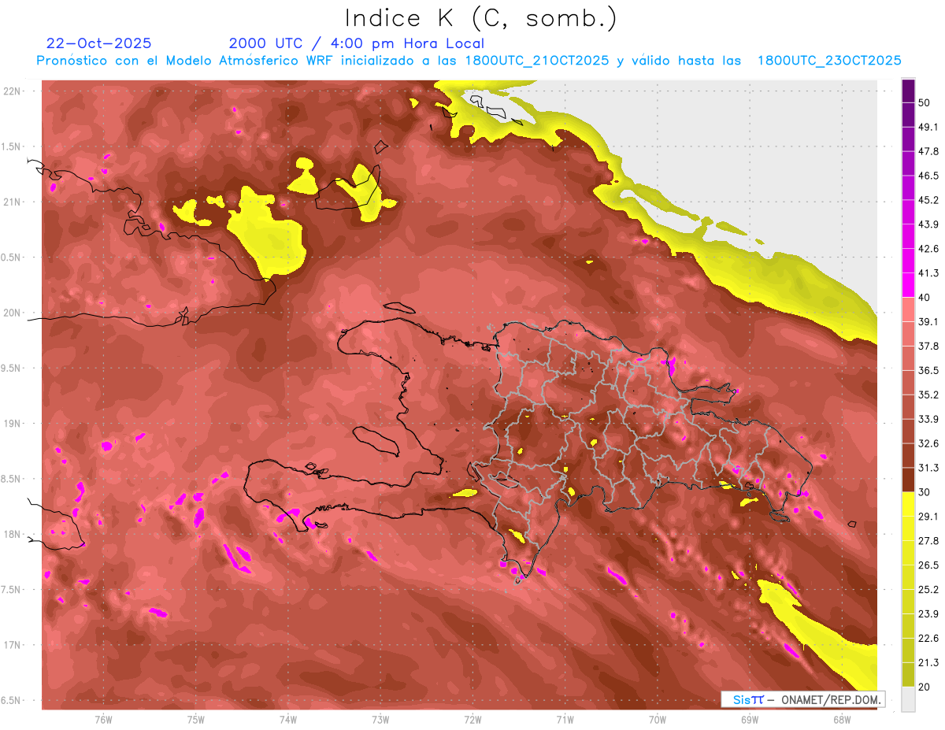Click the legend value 41.3

pyautogui.click(x=928, y=273)
